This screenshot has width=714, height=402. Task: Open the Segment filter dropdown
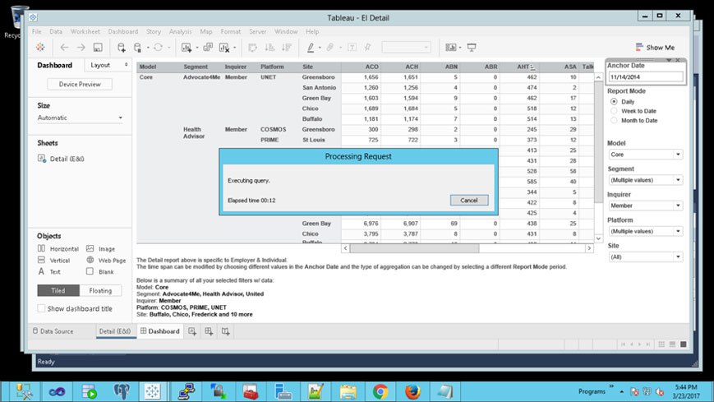coord(645,180)
